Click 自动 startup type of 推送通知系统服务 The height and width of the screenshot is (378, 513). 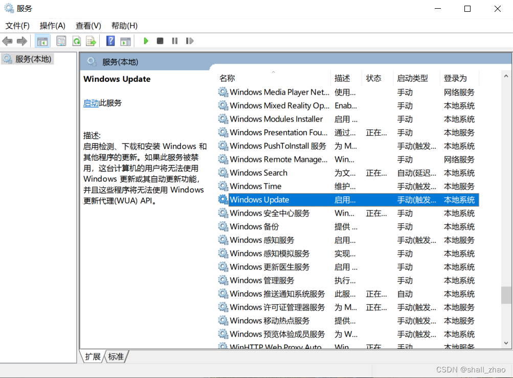tap(405, 294)
